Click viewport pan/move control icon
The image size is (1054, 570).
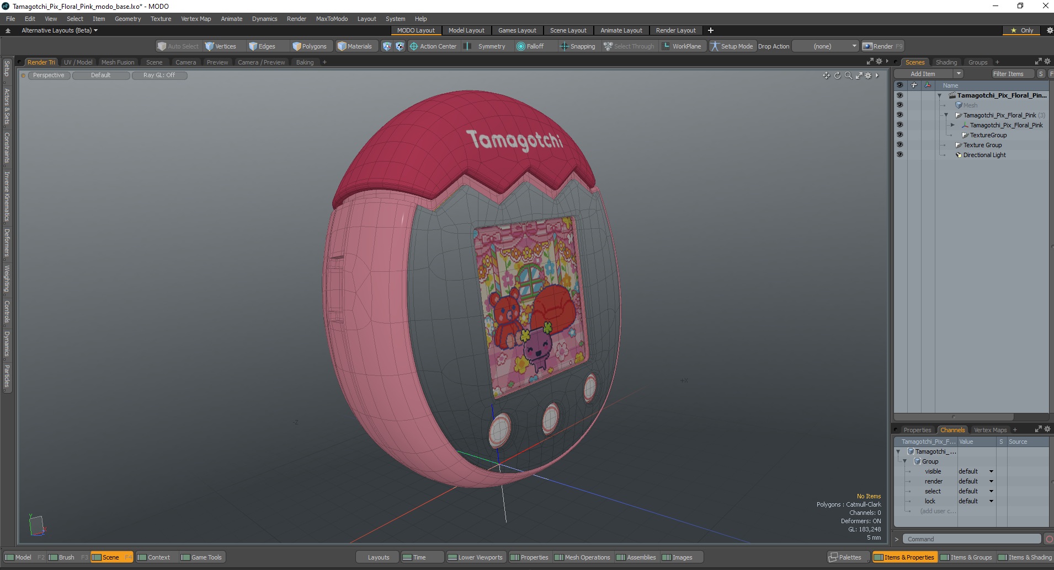(x=826, y=76)
